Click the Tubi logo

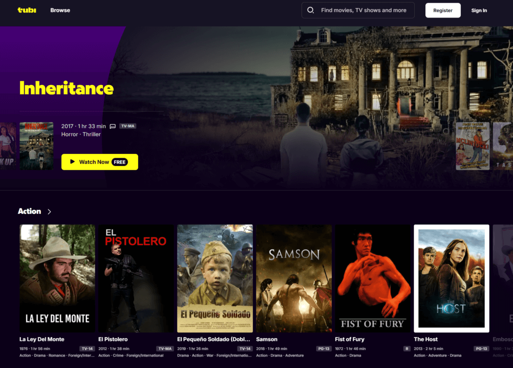pos(27,10)
